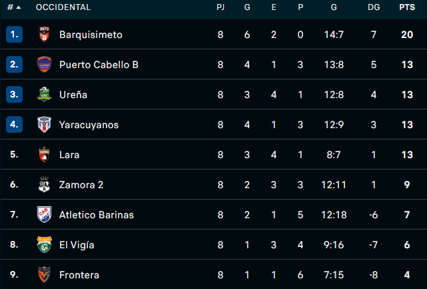Click the OCCIDENTAL group header
Viewport: 427px width, 289px height.
point(63,7)
